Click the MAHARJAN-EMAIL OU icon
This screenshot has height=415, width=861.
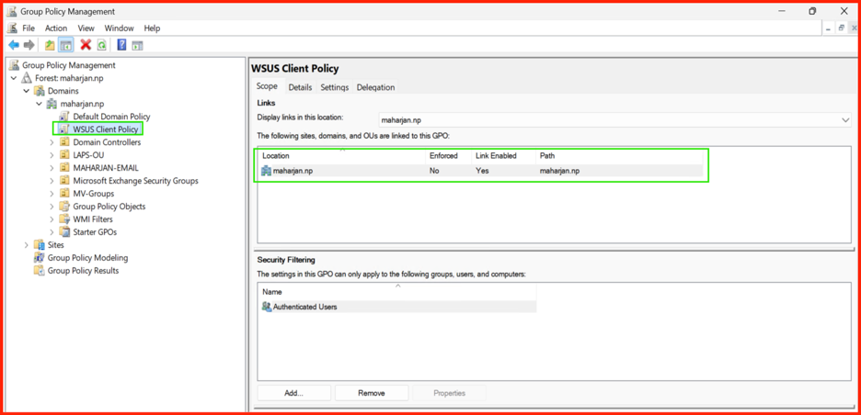tap(65, 168)
